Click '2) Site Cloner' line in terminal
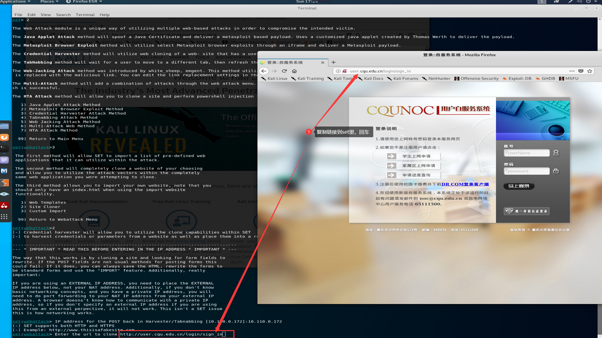Screen dimensions: 602x338 coord(40,207)
